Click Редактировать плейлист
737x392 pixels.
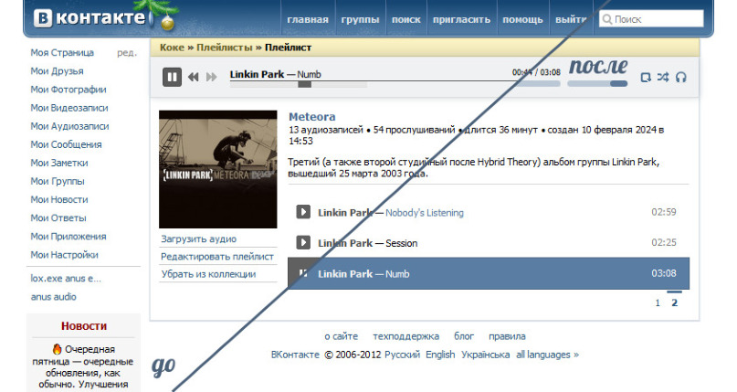pos(217,256)
